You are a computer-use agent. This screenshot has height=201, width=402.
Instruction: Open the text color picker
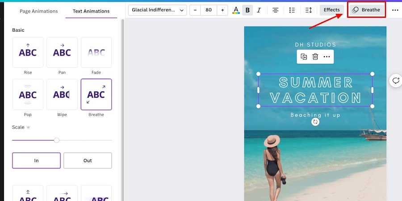coord(236,10)
